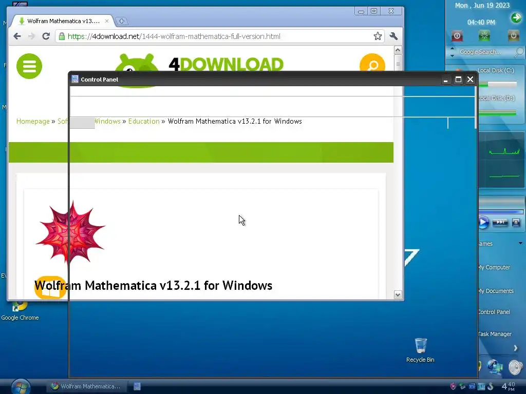526x394 pixels.
Task: Skip forward in sidebar media player
Action: coord(500,222)
